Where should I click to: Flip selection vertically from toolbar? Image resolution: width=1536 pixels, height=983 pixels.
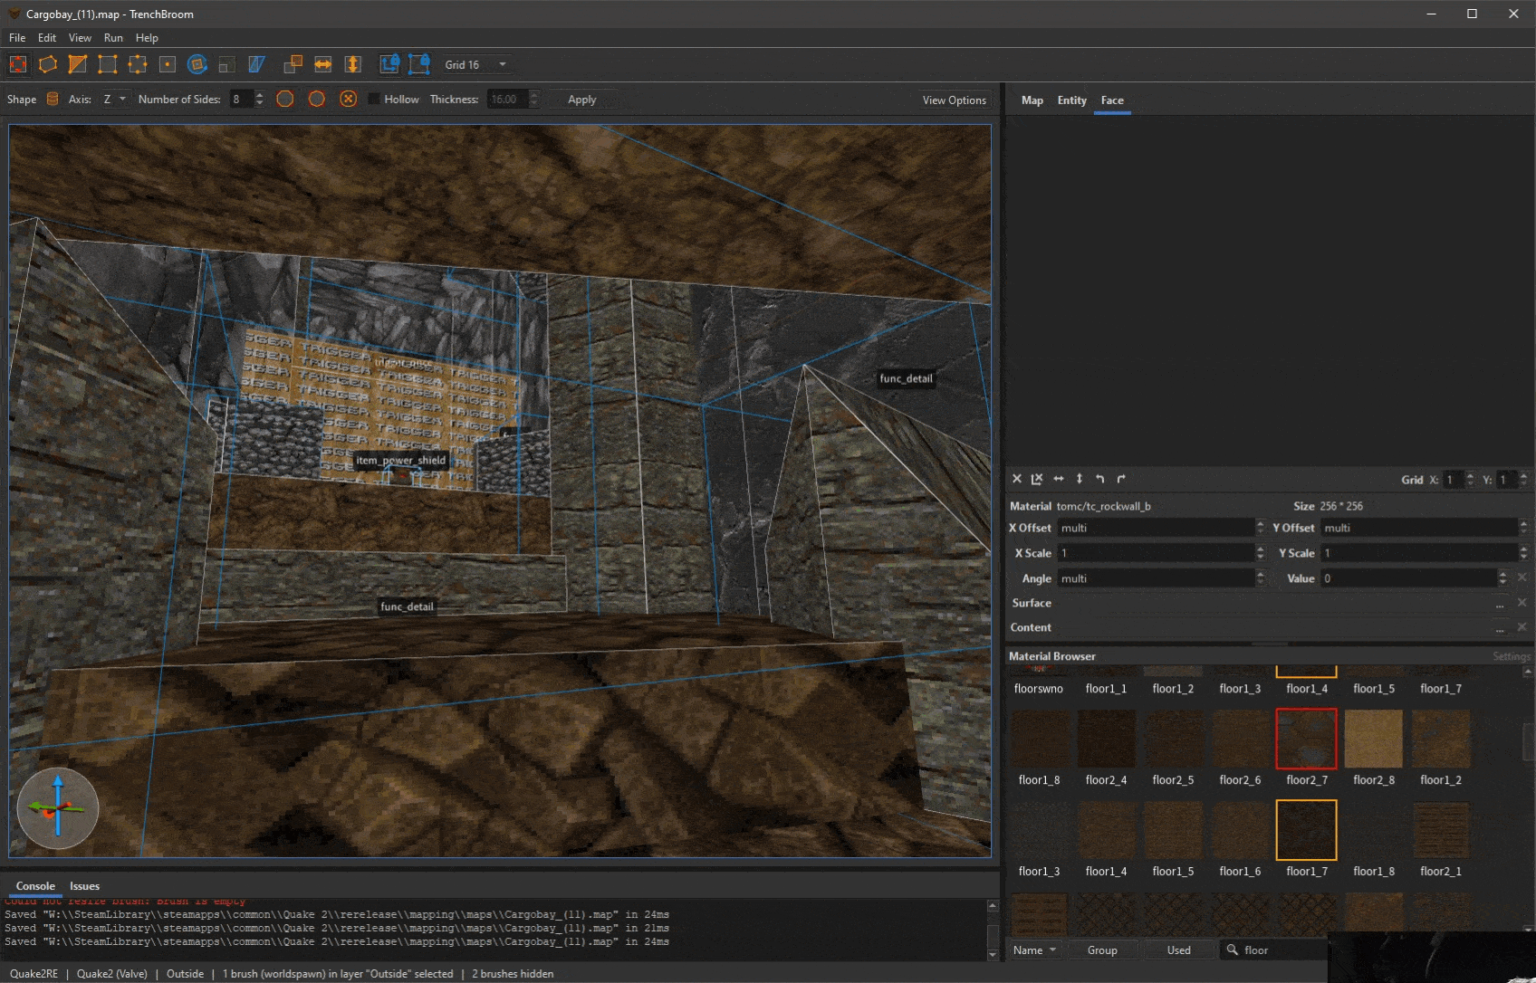(x=353, y=64)
